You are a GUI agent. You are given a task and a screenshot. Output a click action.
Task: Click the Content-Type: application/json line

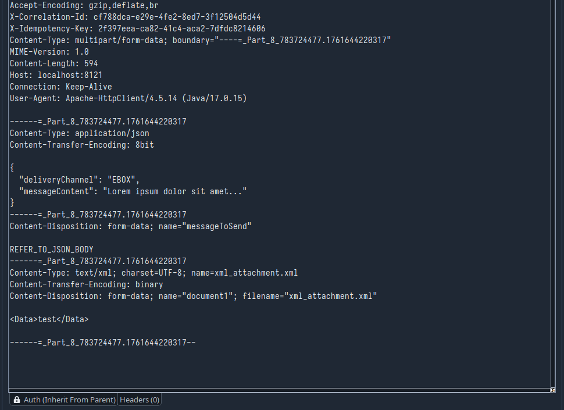pyautogui.click(x=79, y=133)
